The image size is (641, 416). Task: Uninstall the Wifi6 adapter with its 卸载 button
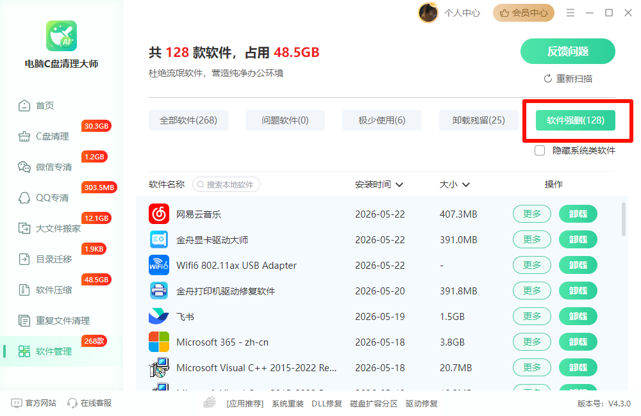pyautogui.click(x=578, y=266)
